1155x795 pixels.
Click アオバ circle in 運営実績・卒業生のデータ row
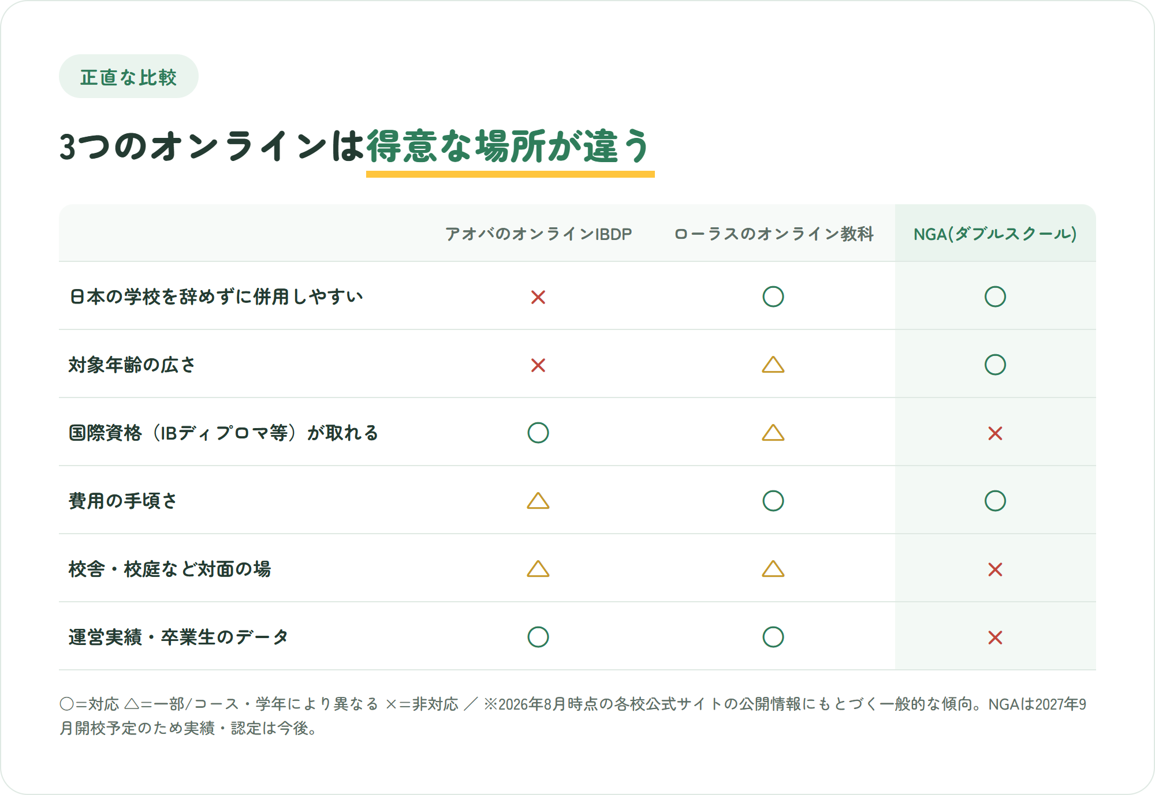click(x=538, y=637)
